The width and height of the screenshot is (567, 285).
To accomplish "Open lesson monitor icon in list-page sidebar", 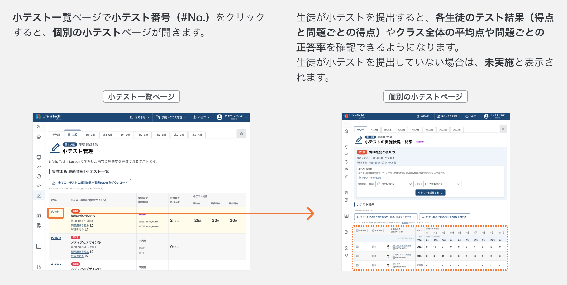I will click(39, 157).
